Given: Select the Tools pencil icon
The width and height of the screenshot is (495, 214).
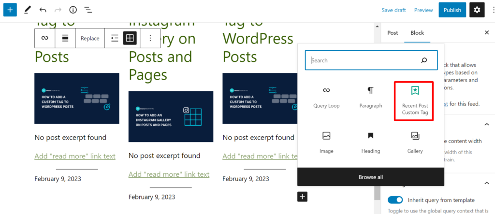Looking at the screenshot, I should click(28, 10).
